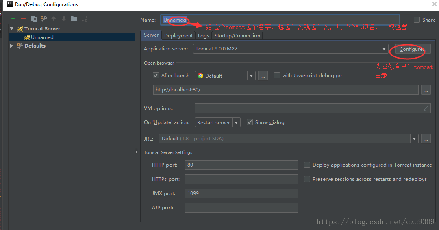Edit defaults with wrench icon
Screen dimensions: 439x230
[43, 19]
